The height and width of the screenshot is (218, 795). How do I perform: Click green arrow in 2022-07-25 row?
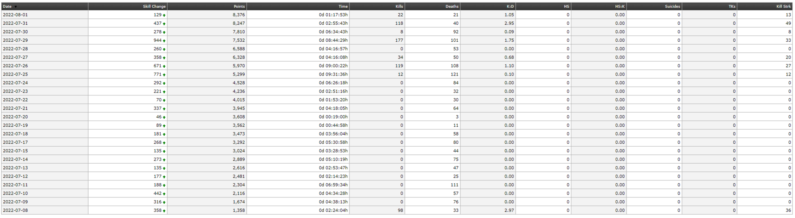[164, 75]
